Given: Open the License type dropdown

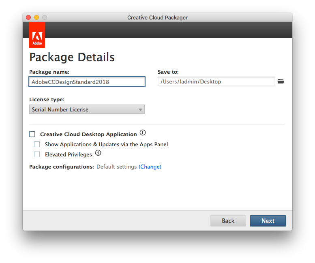Looking at the screenshot, I should 87,109.
